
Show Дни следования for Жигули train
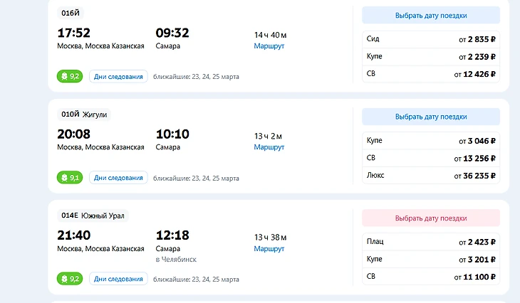point(118,178)
